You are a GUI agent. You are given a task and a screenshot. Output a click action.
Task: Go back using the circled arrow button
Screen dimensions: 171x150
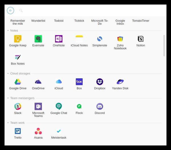(11, 11)
